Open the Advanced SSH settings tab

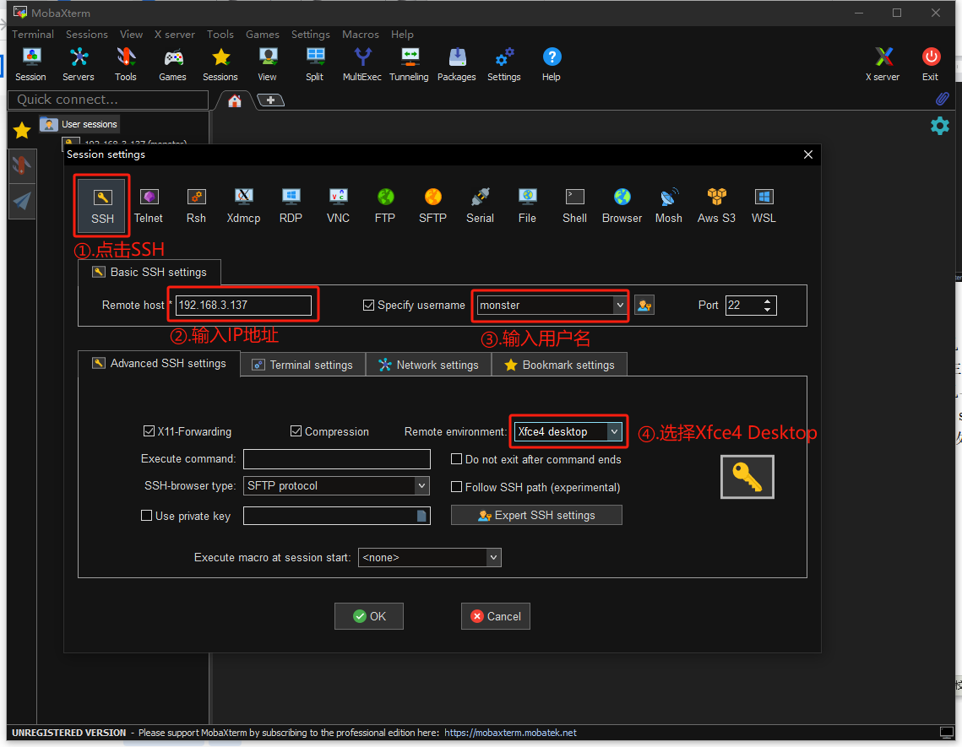coord(159,363)
